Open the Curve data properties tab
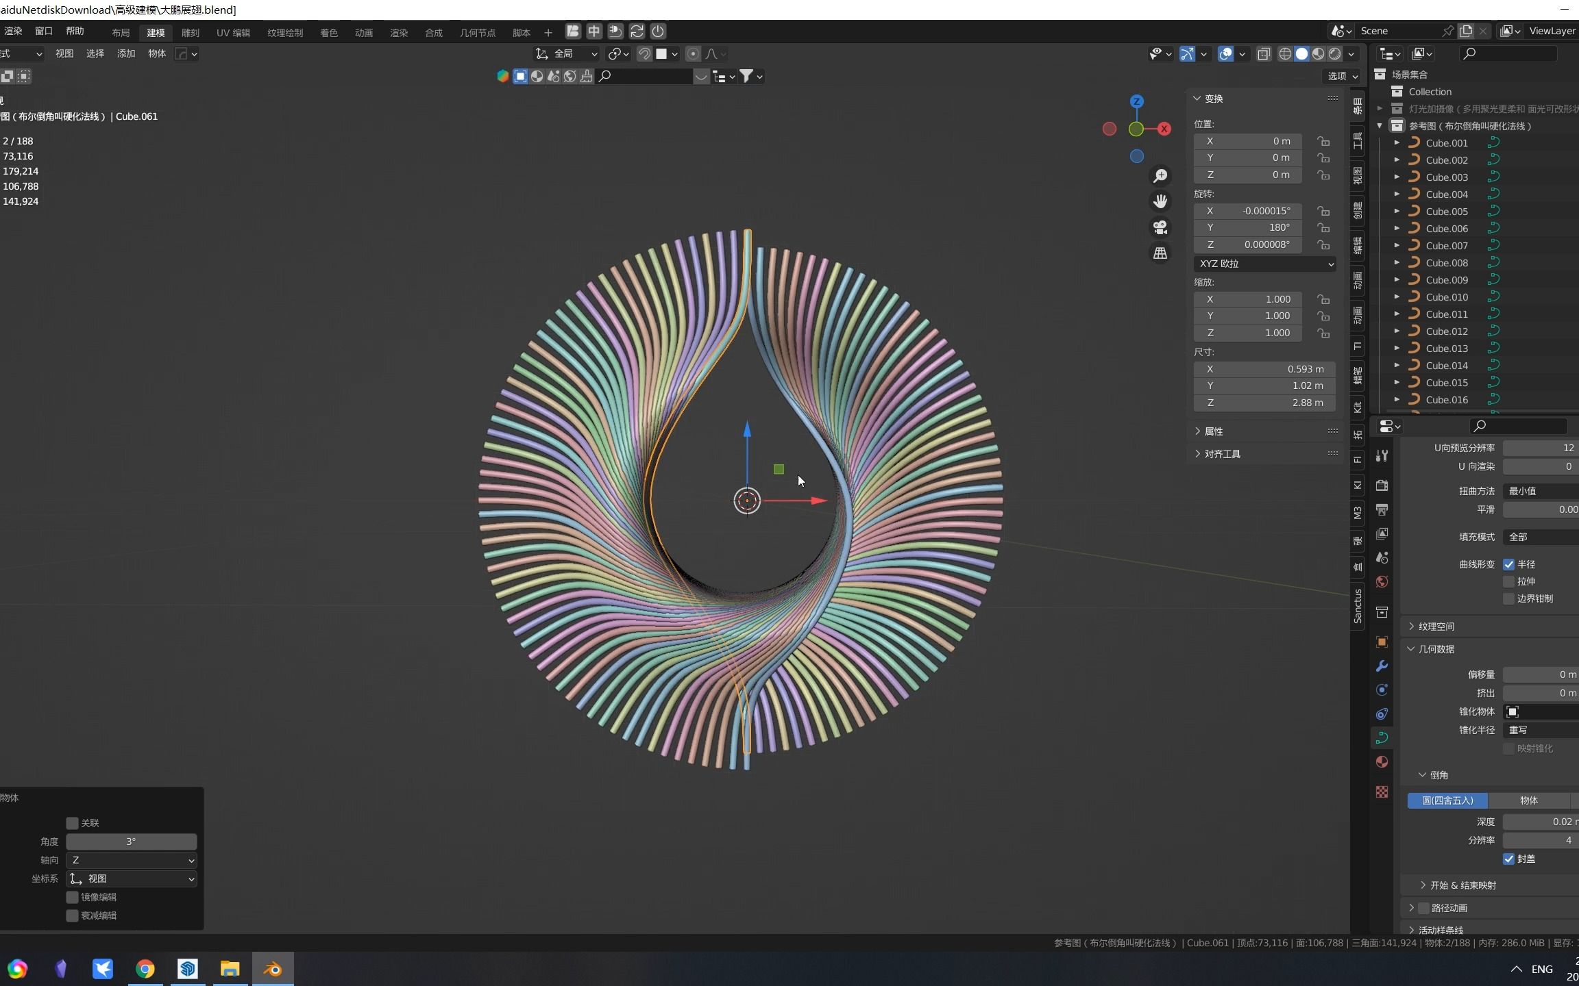This screenshot has height=986, width=1579. (1382, 737)
